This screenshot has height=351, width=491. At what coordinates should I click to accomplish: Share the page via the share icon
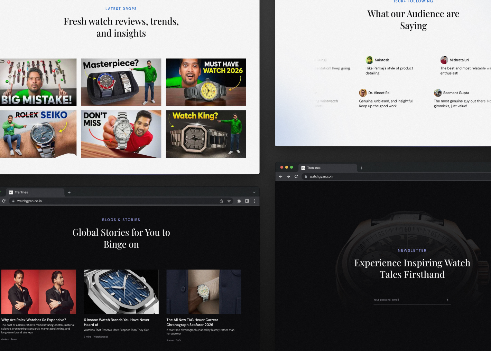pyautogui.click(x=221, y=201)
